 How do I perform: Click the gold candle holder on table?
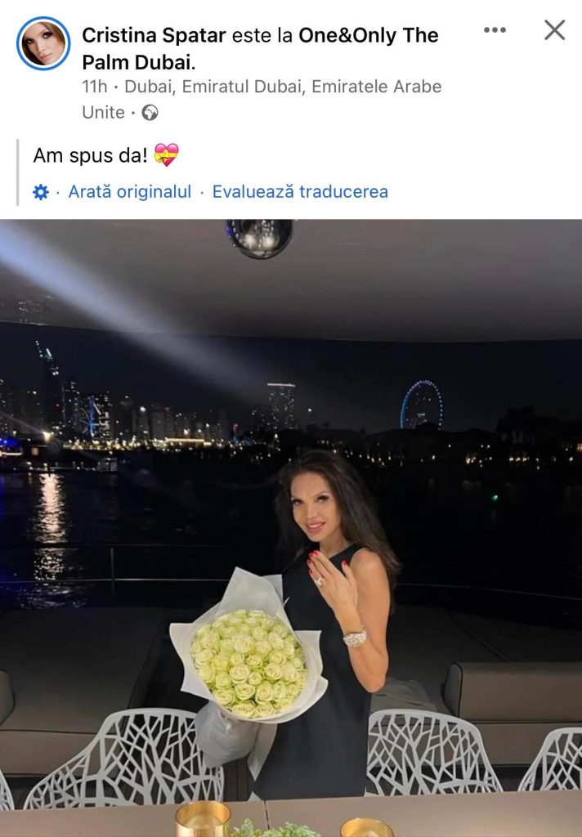(x=203, y=819)
